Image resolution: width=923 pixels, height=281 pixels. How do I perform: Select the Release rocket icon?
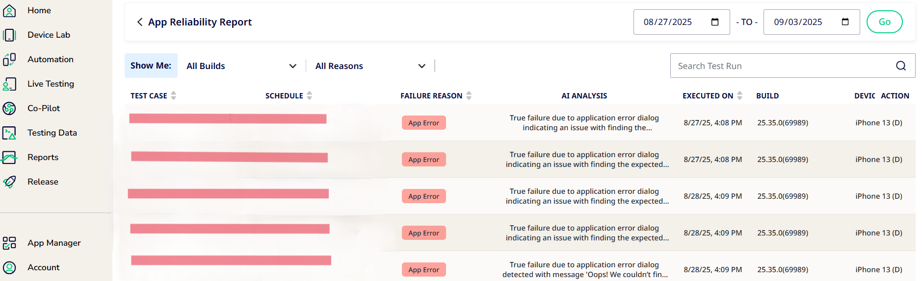[x=9, y=182]
